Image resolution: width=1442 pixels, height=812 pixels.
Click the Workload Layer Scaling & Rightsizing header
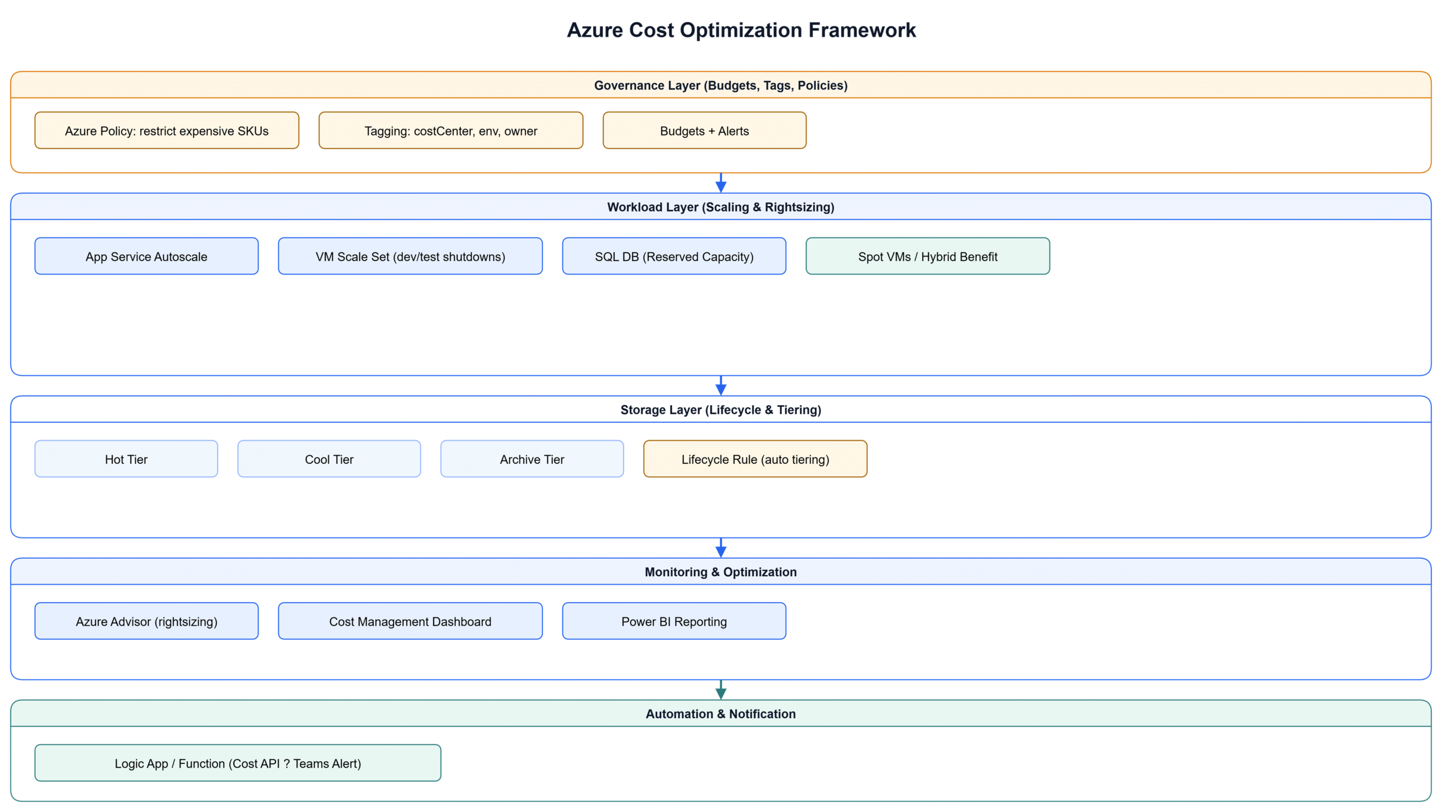(x=720, y=207)
